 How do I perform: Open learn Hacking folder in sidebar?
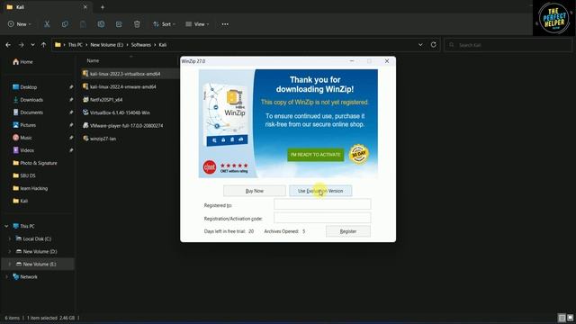(31, 188)
